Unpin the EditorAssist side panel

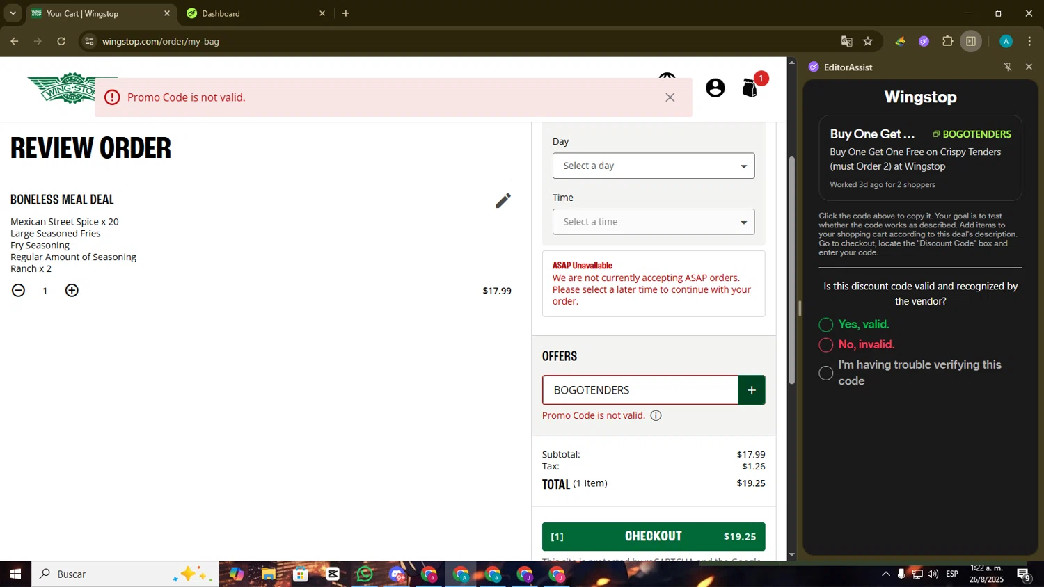pyautogui.click(x=1008, y=67)
